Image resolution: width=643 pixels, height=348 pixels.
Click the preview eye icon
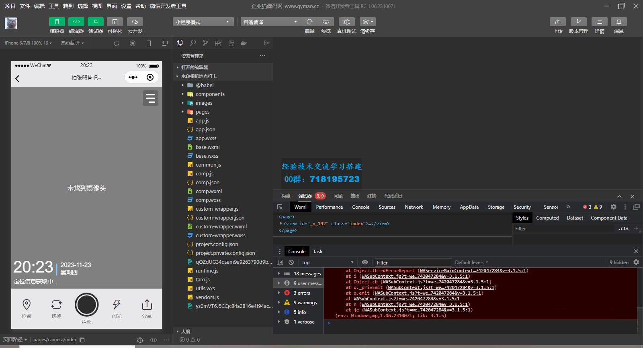[x=326, y=22]
